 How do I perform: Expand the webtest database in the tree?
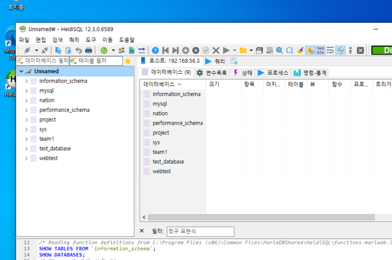click(27, 158)
